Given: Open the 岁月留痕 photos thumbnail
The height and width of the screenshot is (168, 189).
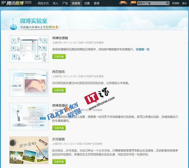Looking at the screenshot, I should (x=29, y=150).
